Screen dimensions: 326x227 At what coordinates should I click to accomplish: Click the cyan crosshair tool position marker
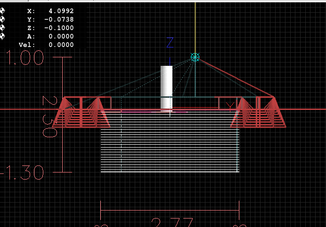click(195, 57)
